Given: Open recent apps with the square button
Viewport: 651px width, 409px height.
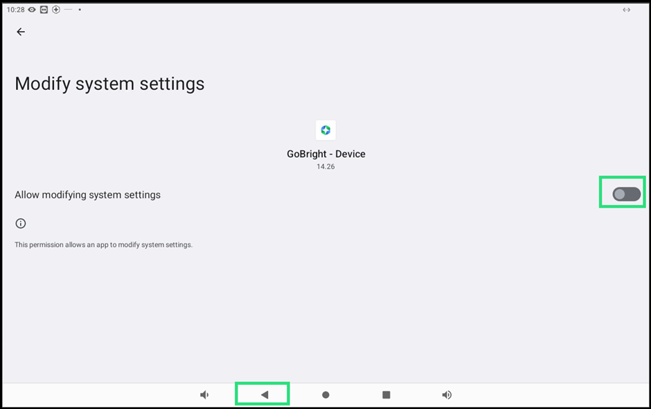Looking at the screenshot, I should coord(386,395).
